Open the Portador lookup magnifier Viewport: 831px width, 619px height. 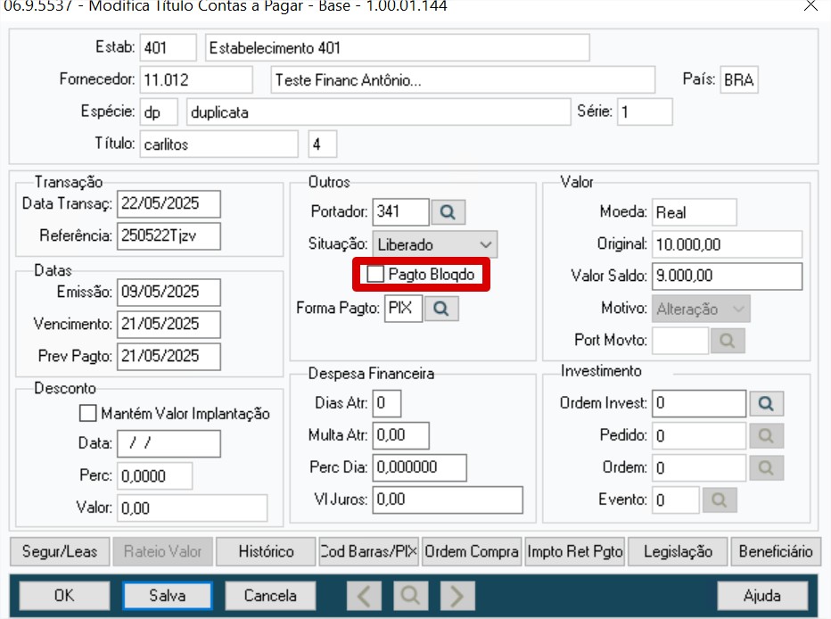pos(448,212)
